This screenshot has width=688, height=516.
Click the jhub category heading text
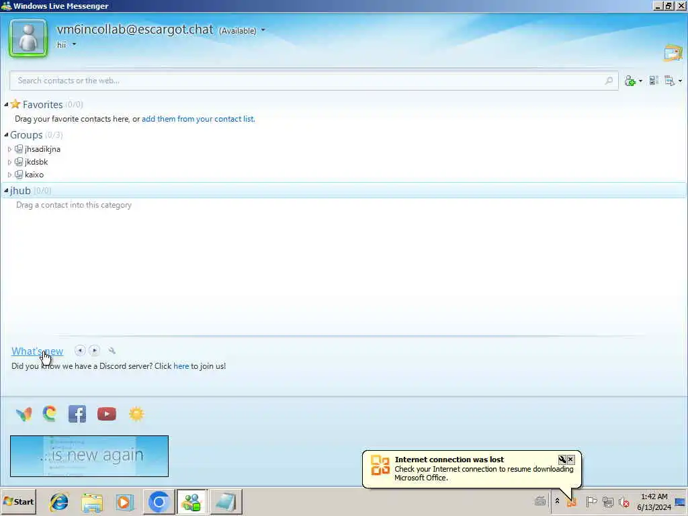[x=20, y=190]
